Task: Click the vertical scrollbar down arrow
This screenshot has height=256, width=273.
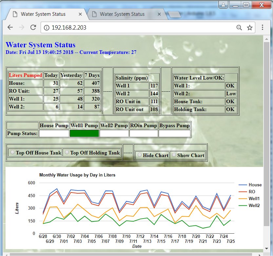Action: [266, 248]
